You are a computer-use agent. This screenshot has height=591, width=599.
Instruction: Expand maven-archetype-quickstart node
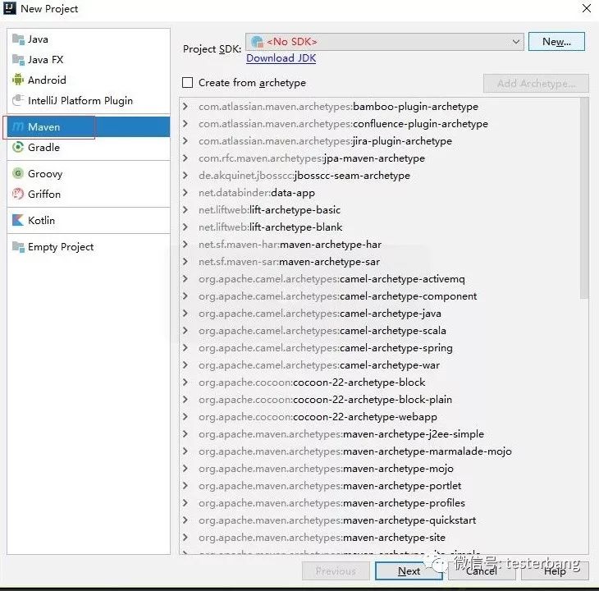[x=185, y=520]
